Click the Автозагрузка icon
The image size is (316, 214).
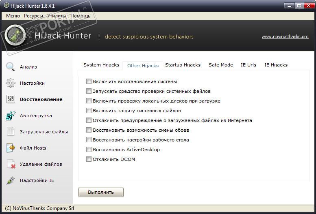(x=11, y=116)
